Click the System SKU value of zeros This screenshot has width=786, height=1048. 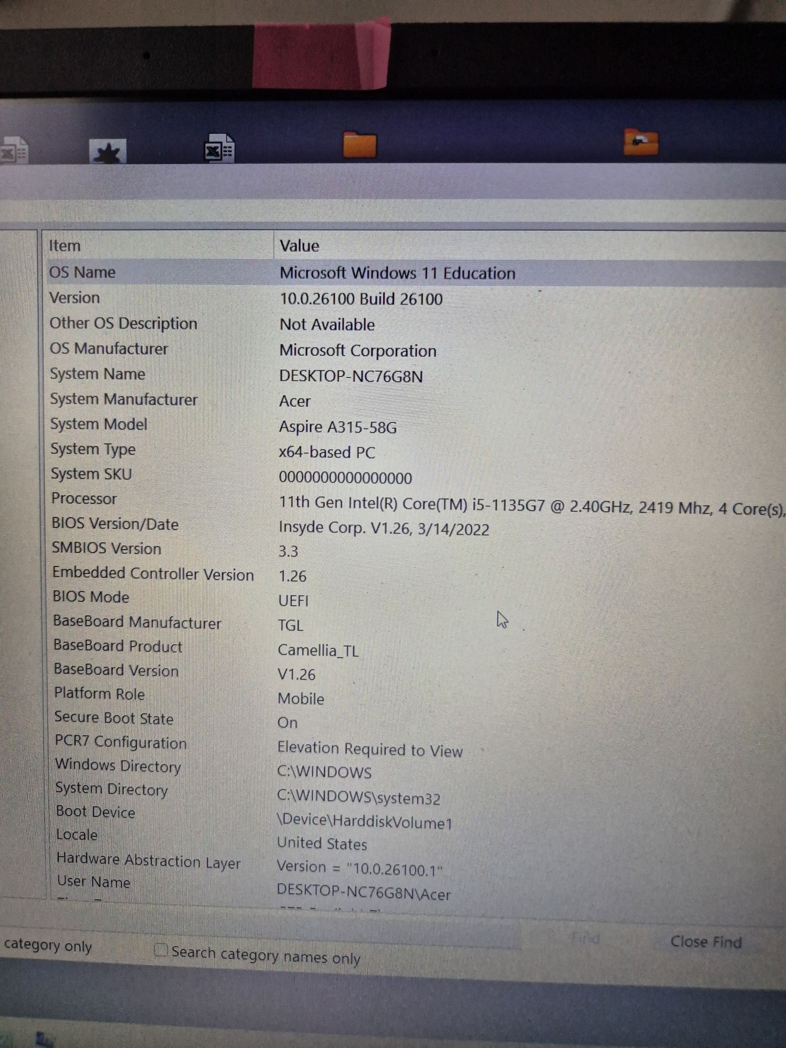click(x=345, y=477)
